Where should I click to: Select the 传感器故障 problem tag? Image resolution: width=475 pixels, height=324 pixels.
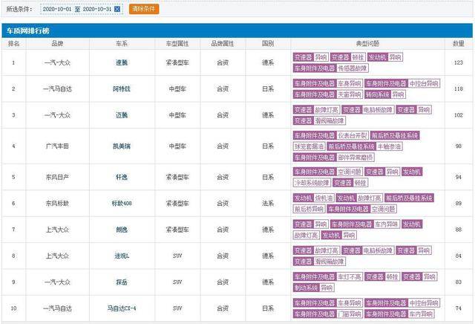click(353, 68)
